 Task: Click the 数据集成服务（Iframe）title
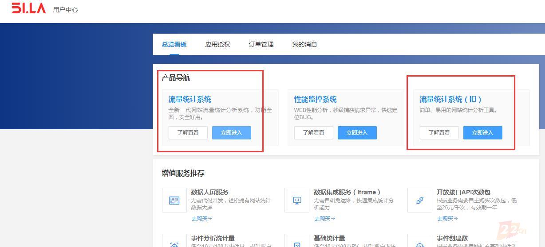point(348,192)
